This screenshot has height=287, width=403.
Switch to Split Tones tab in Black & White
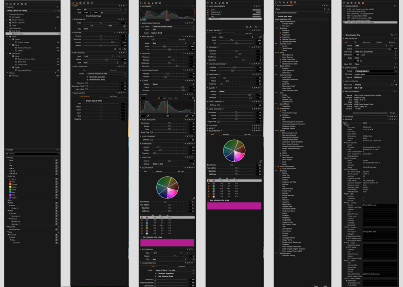(x=113, y=96)
